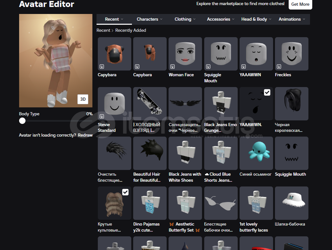
Task: Expand the Head & Body chevron
Action: (x=270, y=19)
